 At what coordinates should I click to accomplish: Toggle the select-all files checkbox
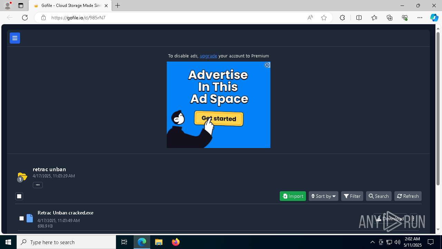(19, 196)
